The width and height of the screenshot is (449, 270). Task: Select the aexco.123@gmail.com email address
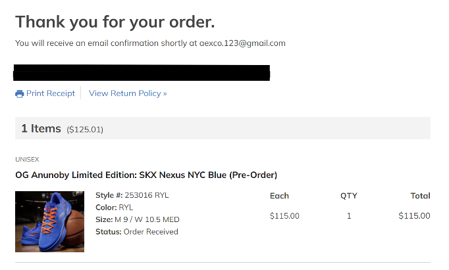point(242,43)
